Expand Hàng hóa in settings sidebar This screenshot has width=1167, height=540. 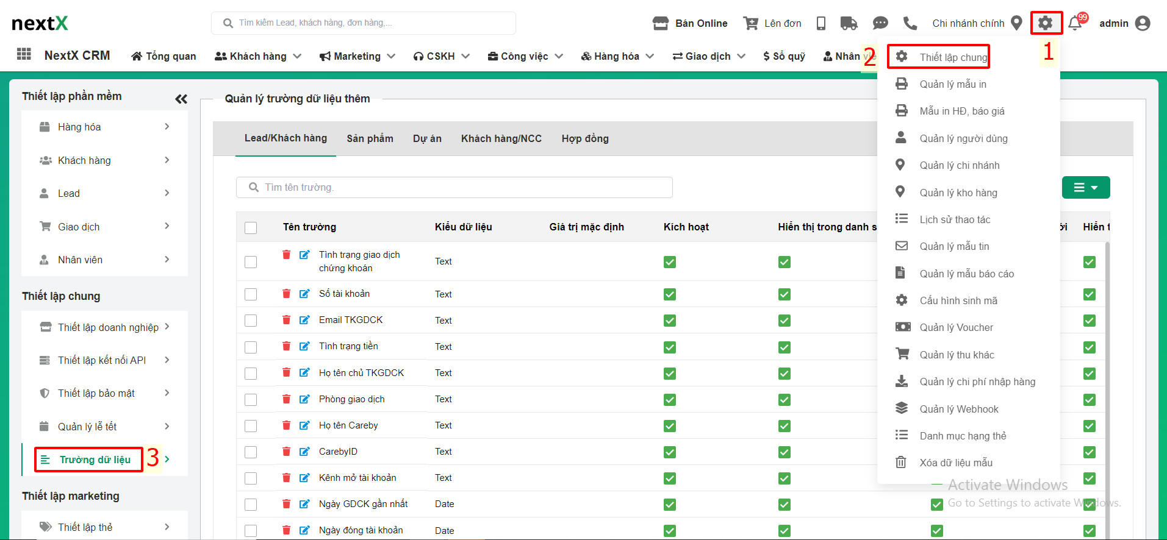point(104,127)
